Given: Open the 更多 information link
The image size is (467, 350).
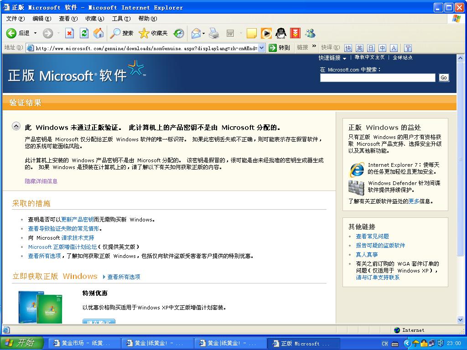Looking at the screenshot, I should [414, 201].
